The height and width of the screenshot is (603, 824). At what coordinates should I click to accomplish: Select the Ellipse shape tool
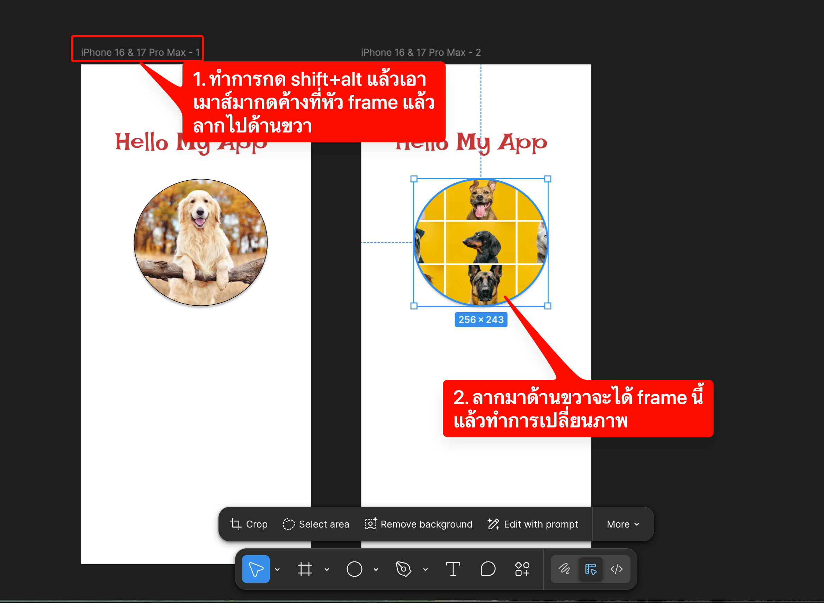point(354,569)
